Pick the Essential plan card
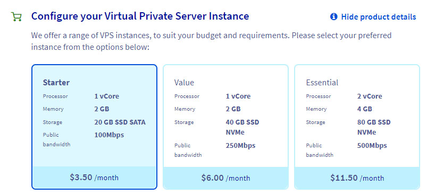 pyautogui.click(x=357, y=127)
